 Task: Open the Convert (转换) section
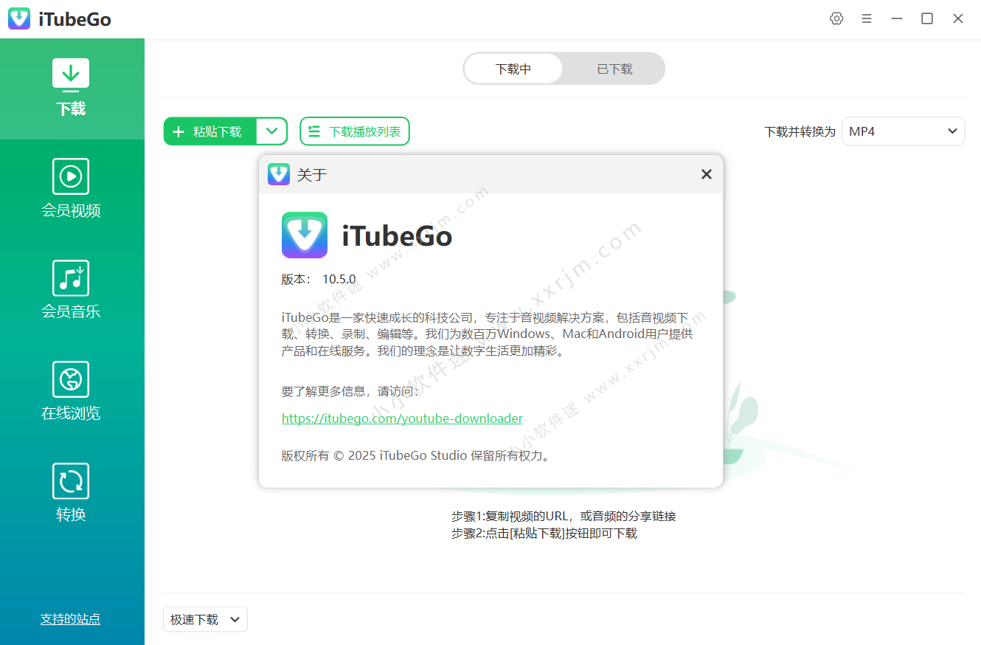tap(71, 493)
